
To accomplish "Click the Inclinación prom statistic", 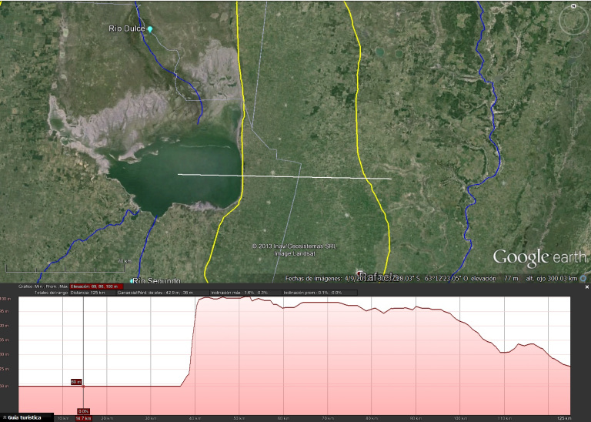I will pos(312,293).
